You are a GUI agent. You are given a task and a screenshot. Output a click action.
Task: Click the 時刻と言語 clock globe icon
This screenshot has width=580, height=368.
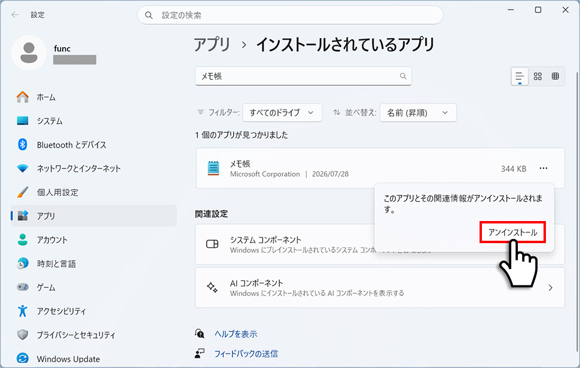pos(23,263)
